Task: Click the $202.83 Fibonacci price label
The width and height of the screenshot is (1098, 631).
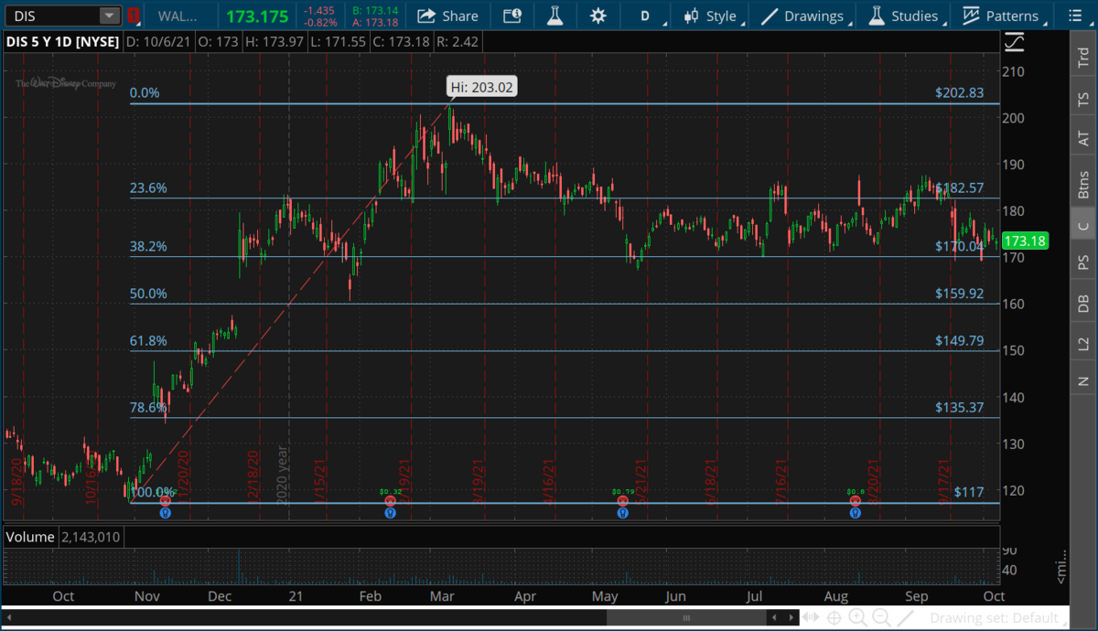Action: (959, 92)
